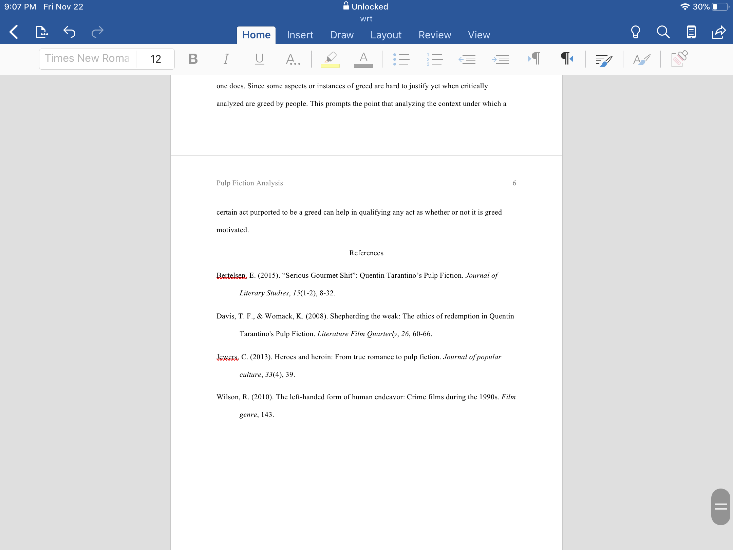733x550 pixels.
Task: Switch to mobile view layout
Action: 691,32
